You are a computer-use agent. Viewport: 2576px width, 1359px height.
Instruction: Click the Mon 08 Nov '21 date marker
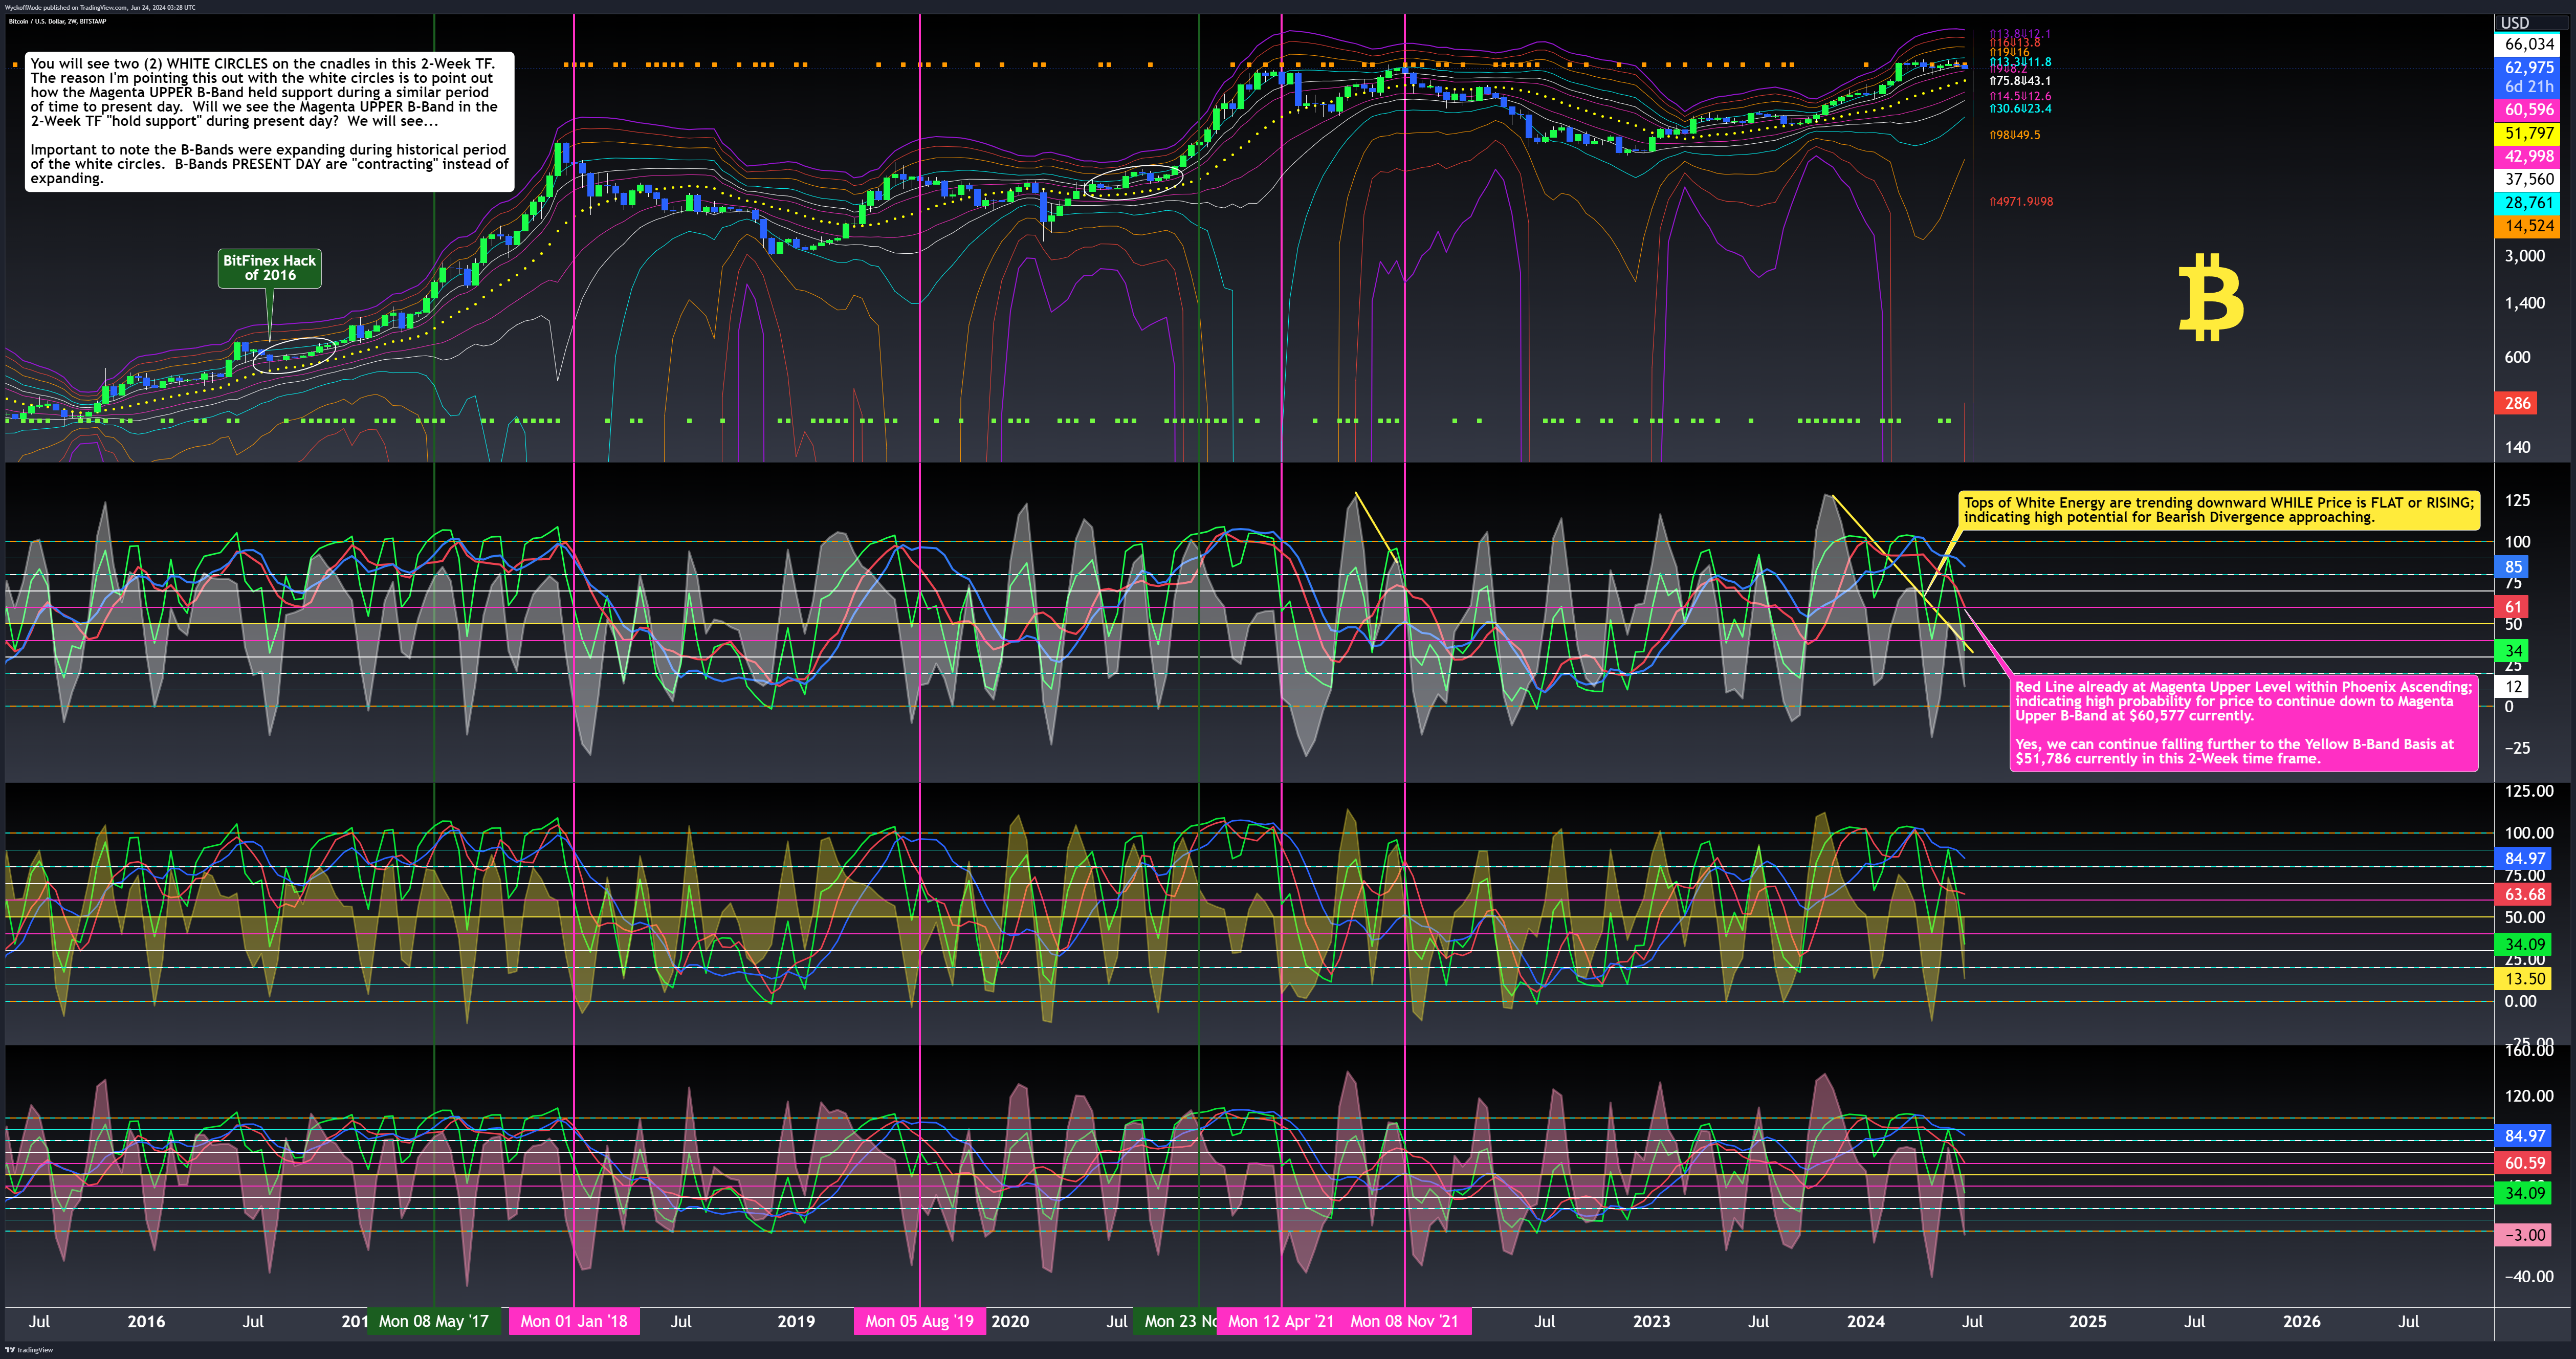[1404, 1321]
